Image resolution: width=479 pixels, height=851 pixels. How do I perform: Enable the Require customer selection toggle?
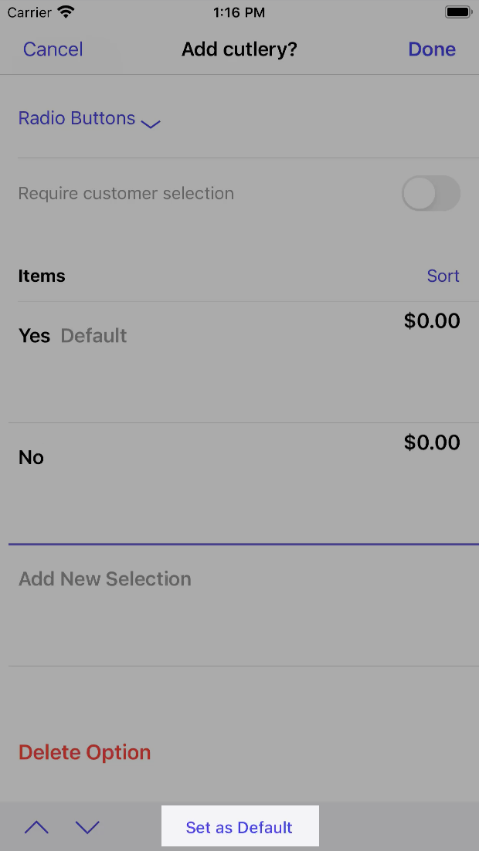coord(430,193)
